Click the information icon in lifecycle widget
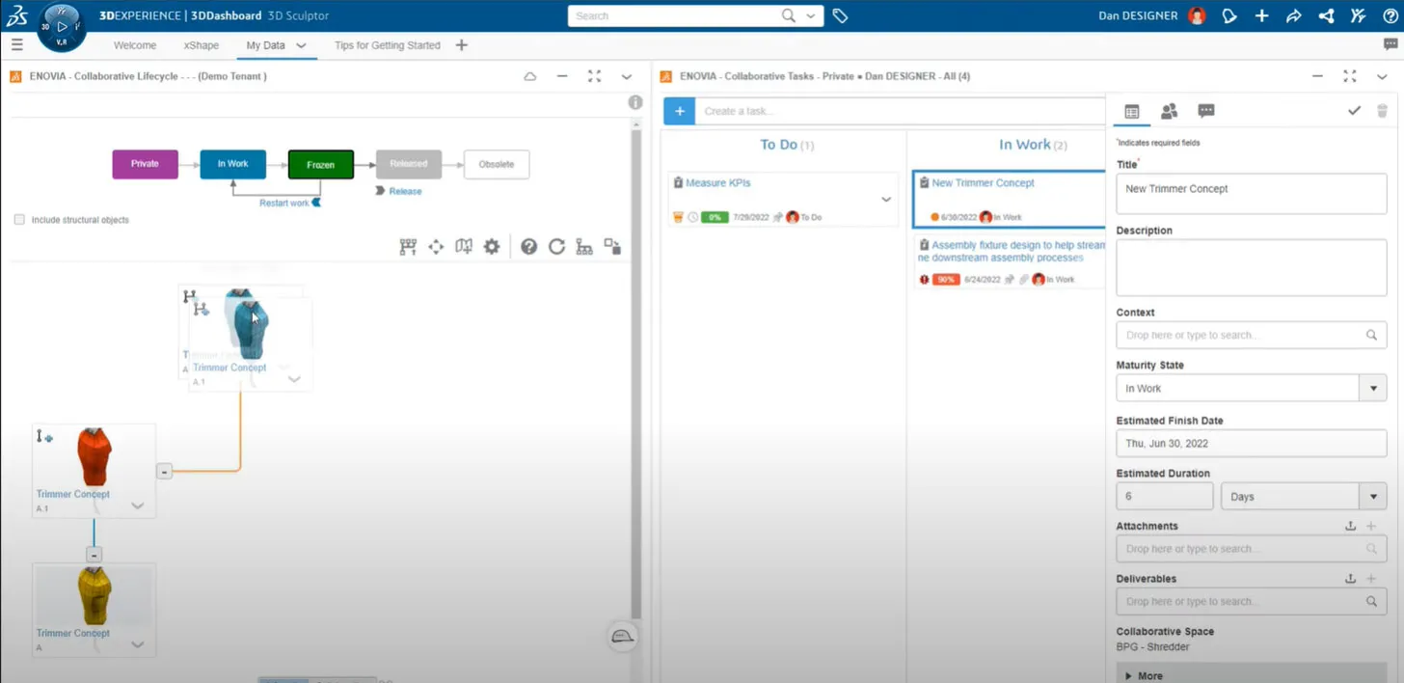Screen dimensions: 1404x683 (635, 102)
